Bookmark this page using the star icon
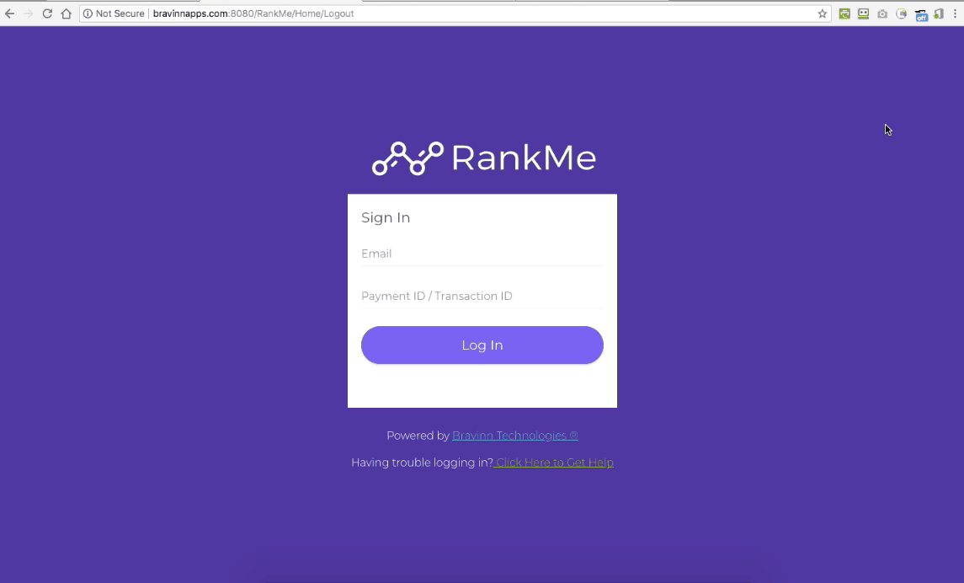 822,13
